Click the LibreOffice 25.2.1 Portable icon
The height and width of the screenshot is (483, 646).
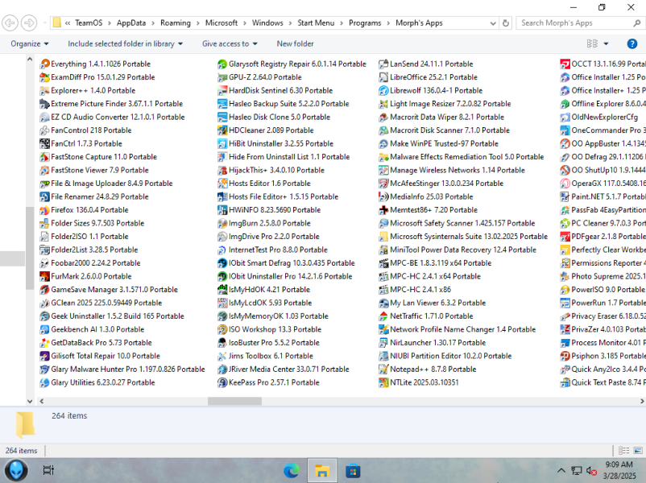point(383,77)
